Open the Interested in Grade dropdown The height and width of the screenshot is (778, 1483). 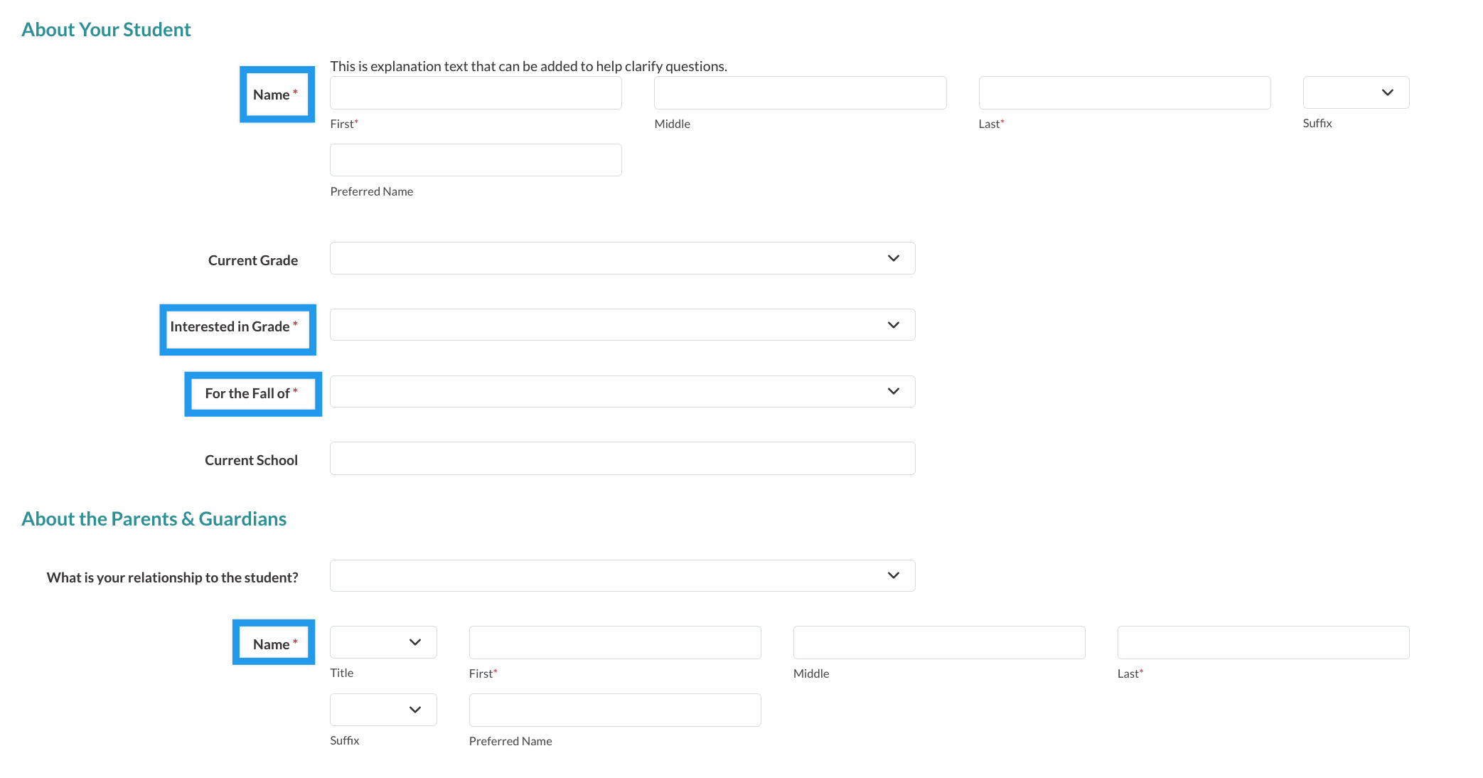point(622,325)
